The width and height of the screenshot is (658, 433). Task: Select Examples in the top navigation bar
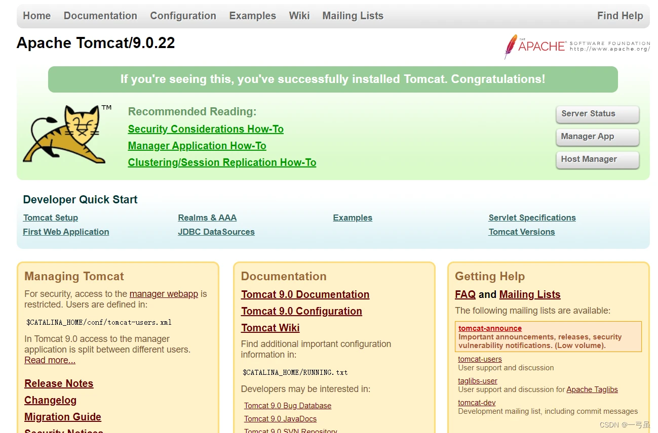point(252,16)
